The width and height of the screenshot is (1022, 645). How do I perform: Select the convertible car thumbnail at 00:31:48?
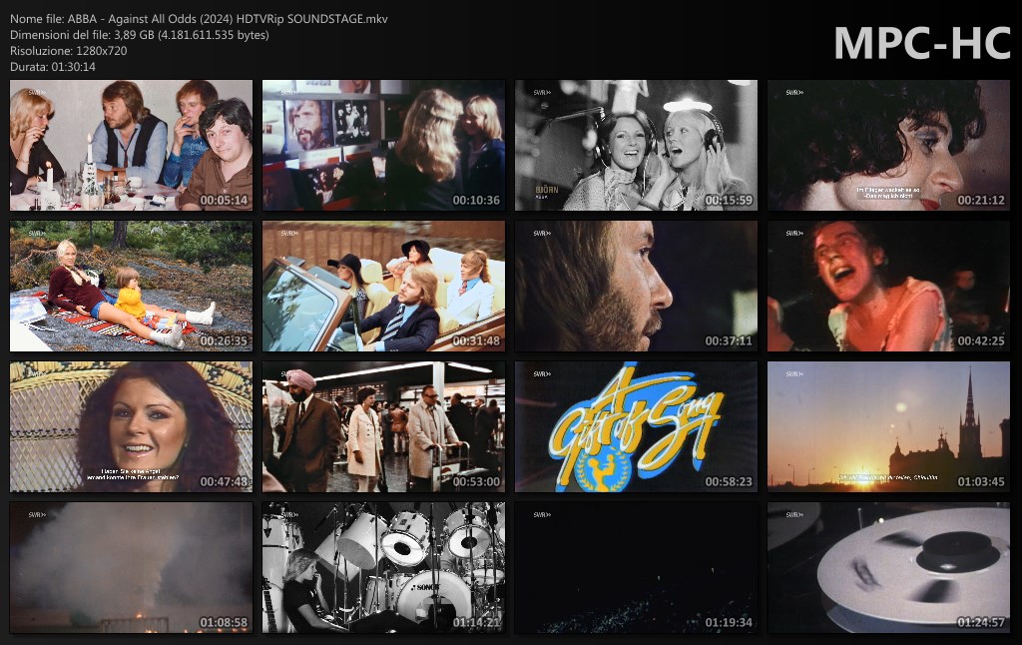point(383,287)
